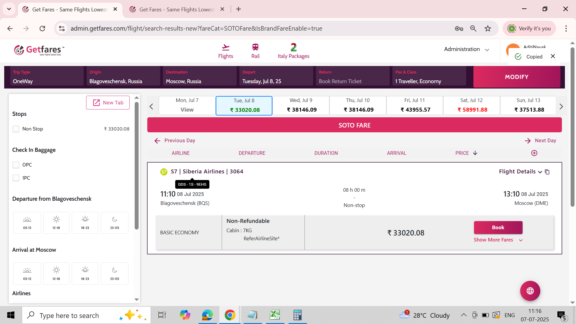The image size is (576, 324).
Task: Select the Wed, Jul 9 date tab
Action: (301, 105)
